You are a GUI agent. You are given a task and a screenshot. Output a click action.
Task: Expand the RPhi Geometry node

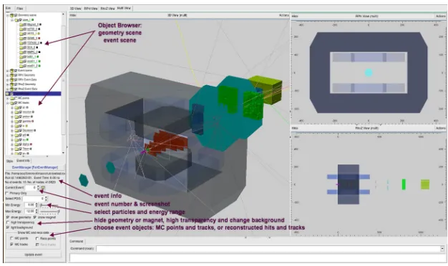click(8, 75)
